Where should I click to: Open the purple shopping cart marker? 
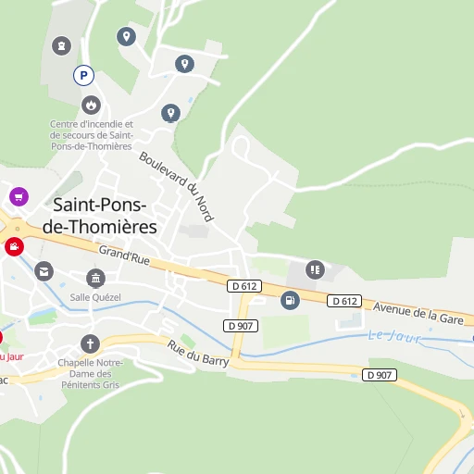pos(19,196)
